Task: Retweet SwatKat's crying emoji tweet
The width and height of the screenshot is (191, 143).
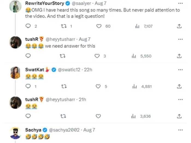Action: click(x=63, y=86)
